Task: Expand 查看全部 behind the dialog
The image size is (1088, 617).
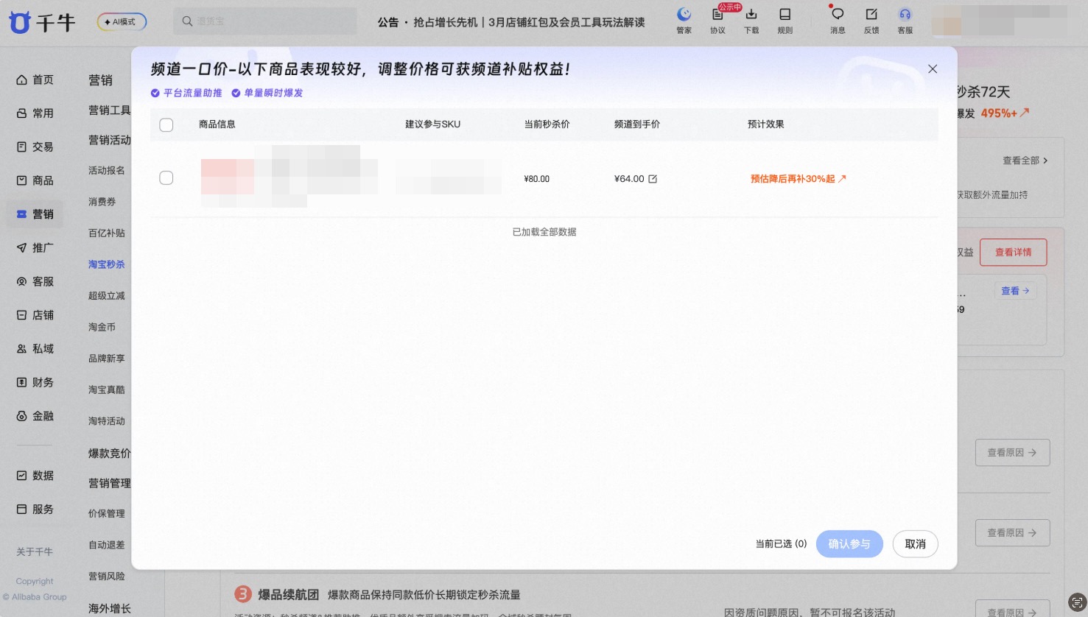Action: pos(1025,161)
